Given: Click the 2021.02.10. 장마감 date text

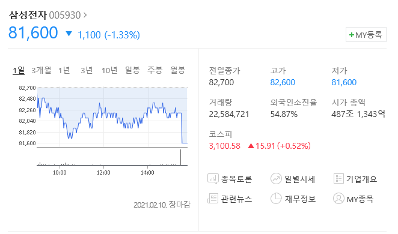Looking at the screenshot, I should [162, 205].
